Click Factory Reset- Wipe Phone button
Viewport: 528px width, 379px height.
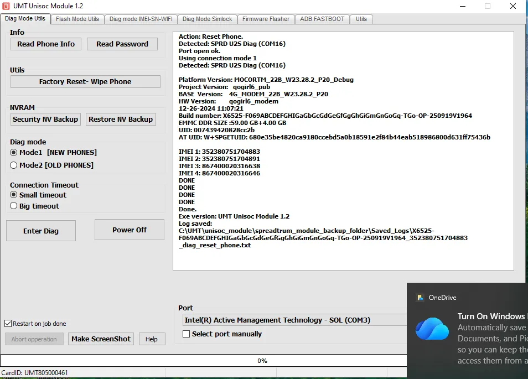[x=85, y=81]
